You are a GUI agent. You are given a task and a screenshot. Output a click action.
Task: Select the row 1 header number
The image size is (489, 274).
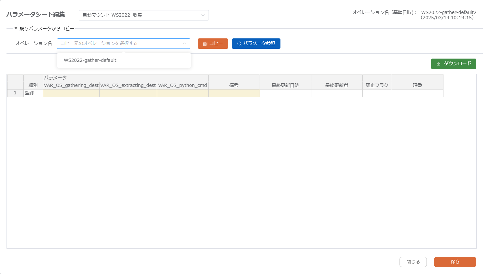(x=15, y=93)
